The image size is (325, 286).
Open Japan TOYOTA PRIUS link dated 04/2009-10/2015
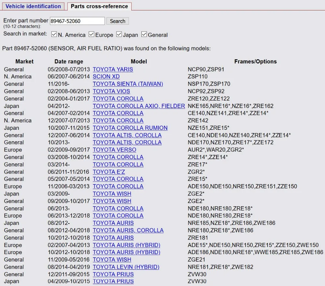[x=113, y=281]
